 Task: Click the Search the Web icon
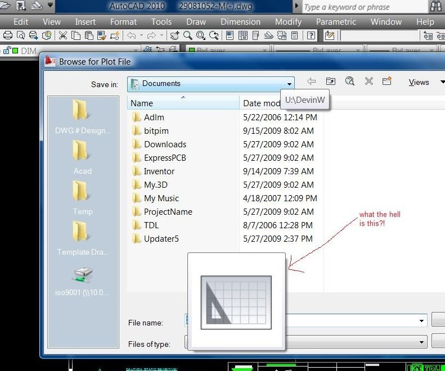[x=350, y=82]
